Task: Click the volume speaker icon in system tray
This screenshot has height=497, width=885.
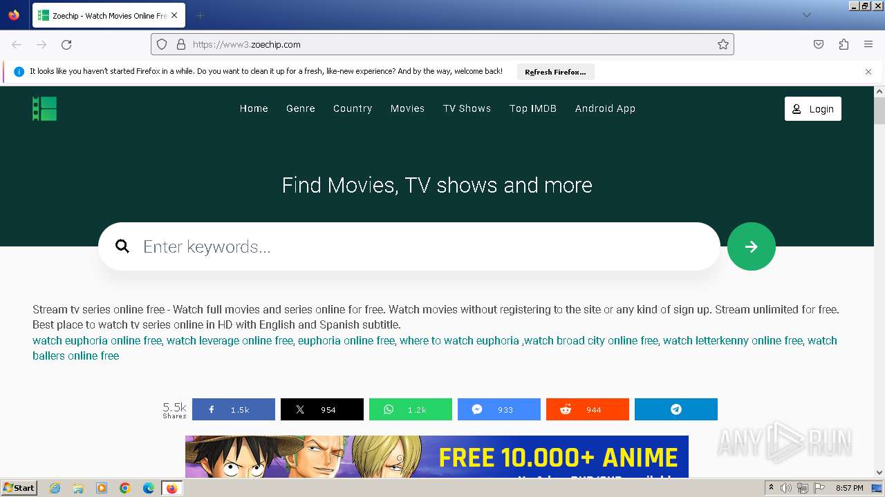Action: pyautogui.click(x=786, y=488)
